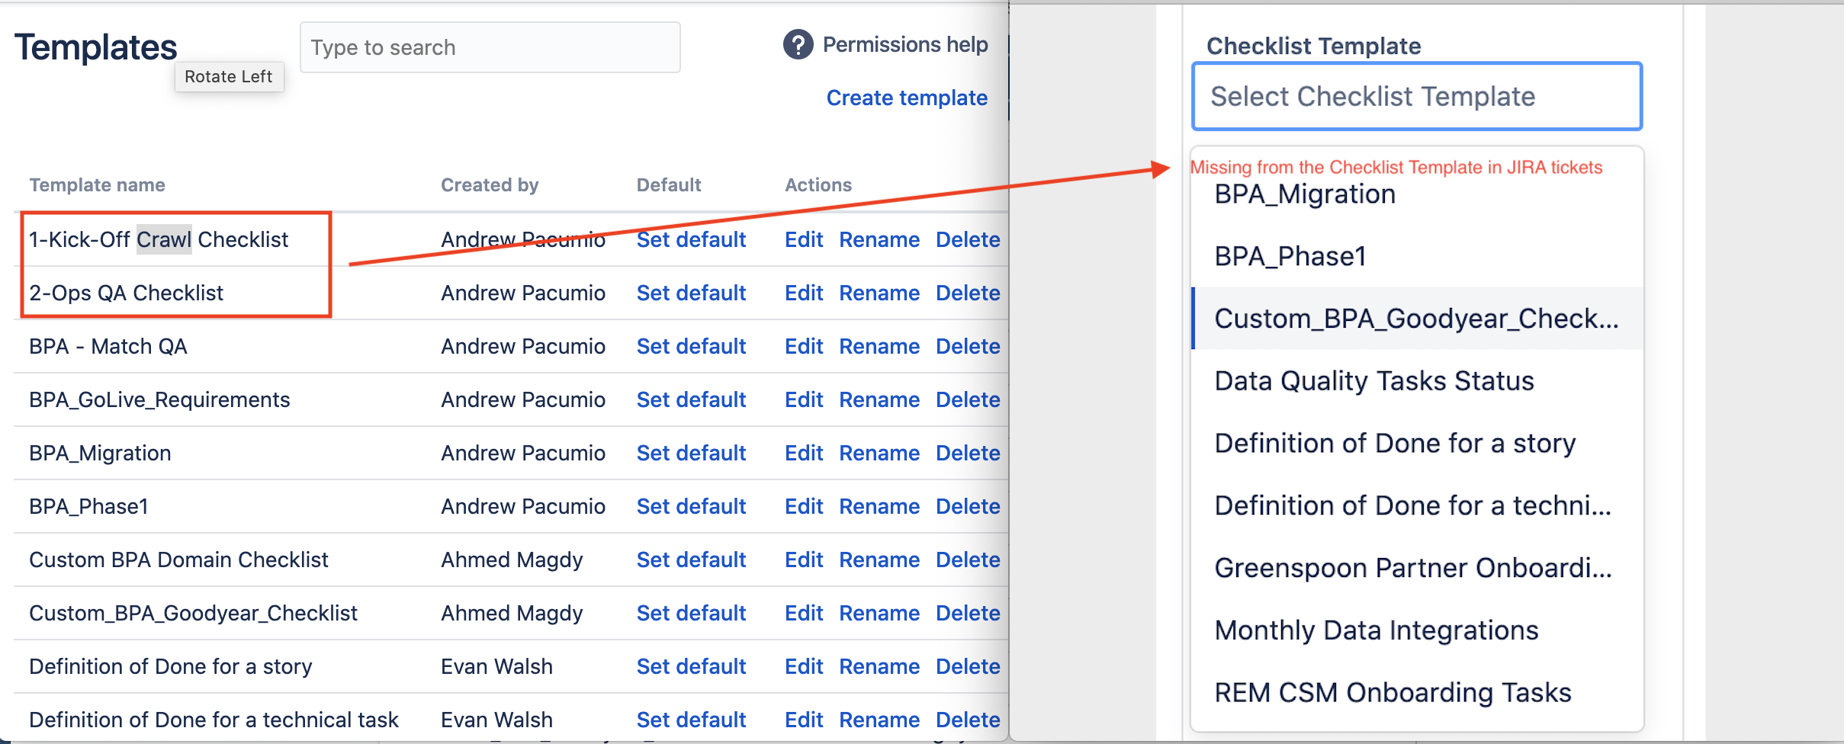Click the Permissions help question mark icon

(x=796, y=46)
